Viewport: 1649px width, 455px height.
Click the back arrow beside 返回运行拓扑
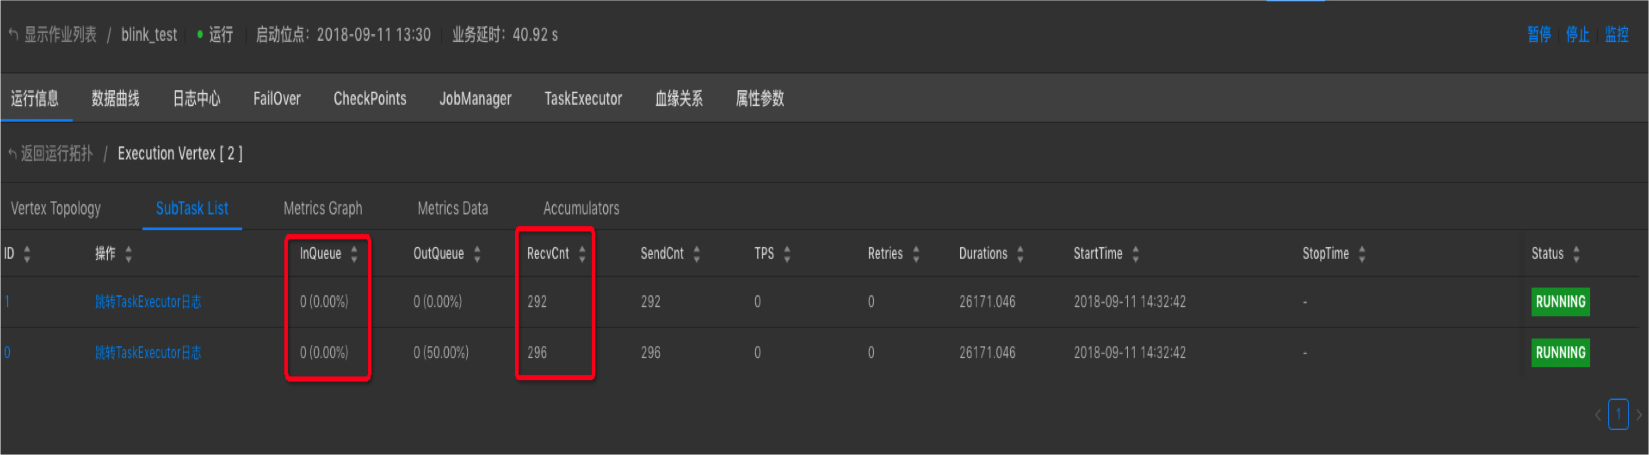12,153
